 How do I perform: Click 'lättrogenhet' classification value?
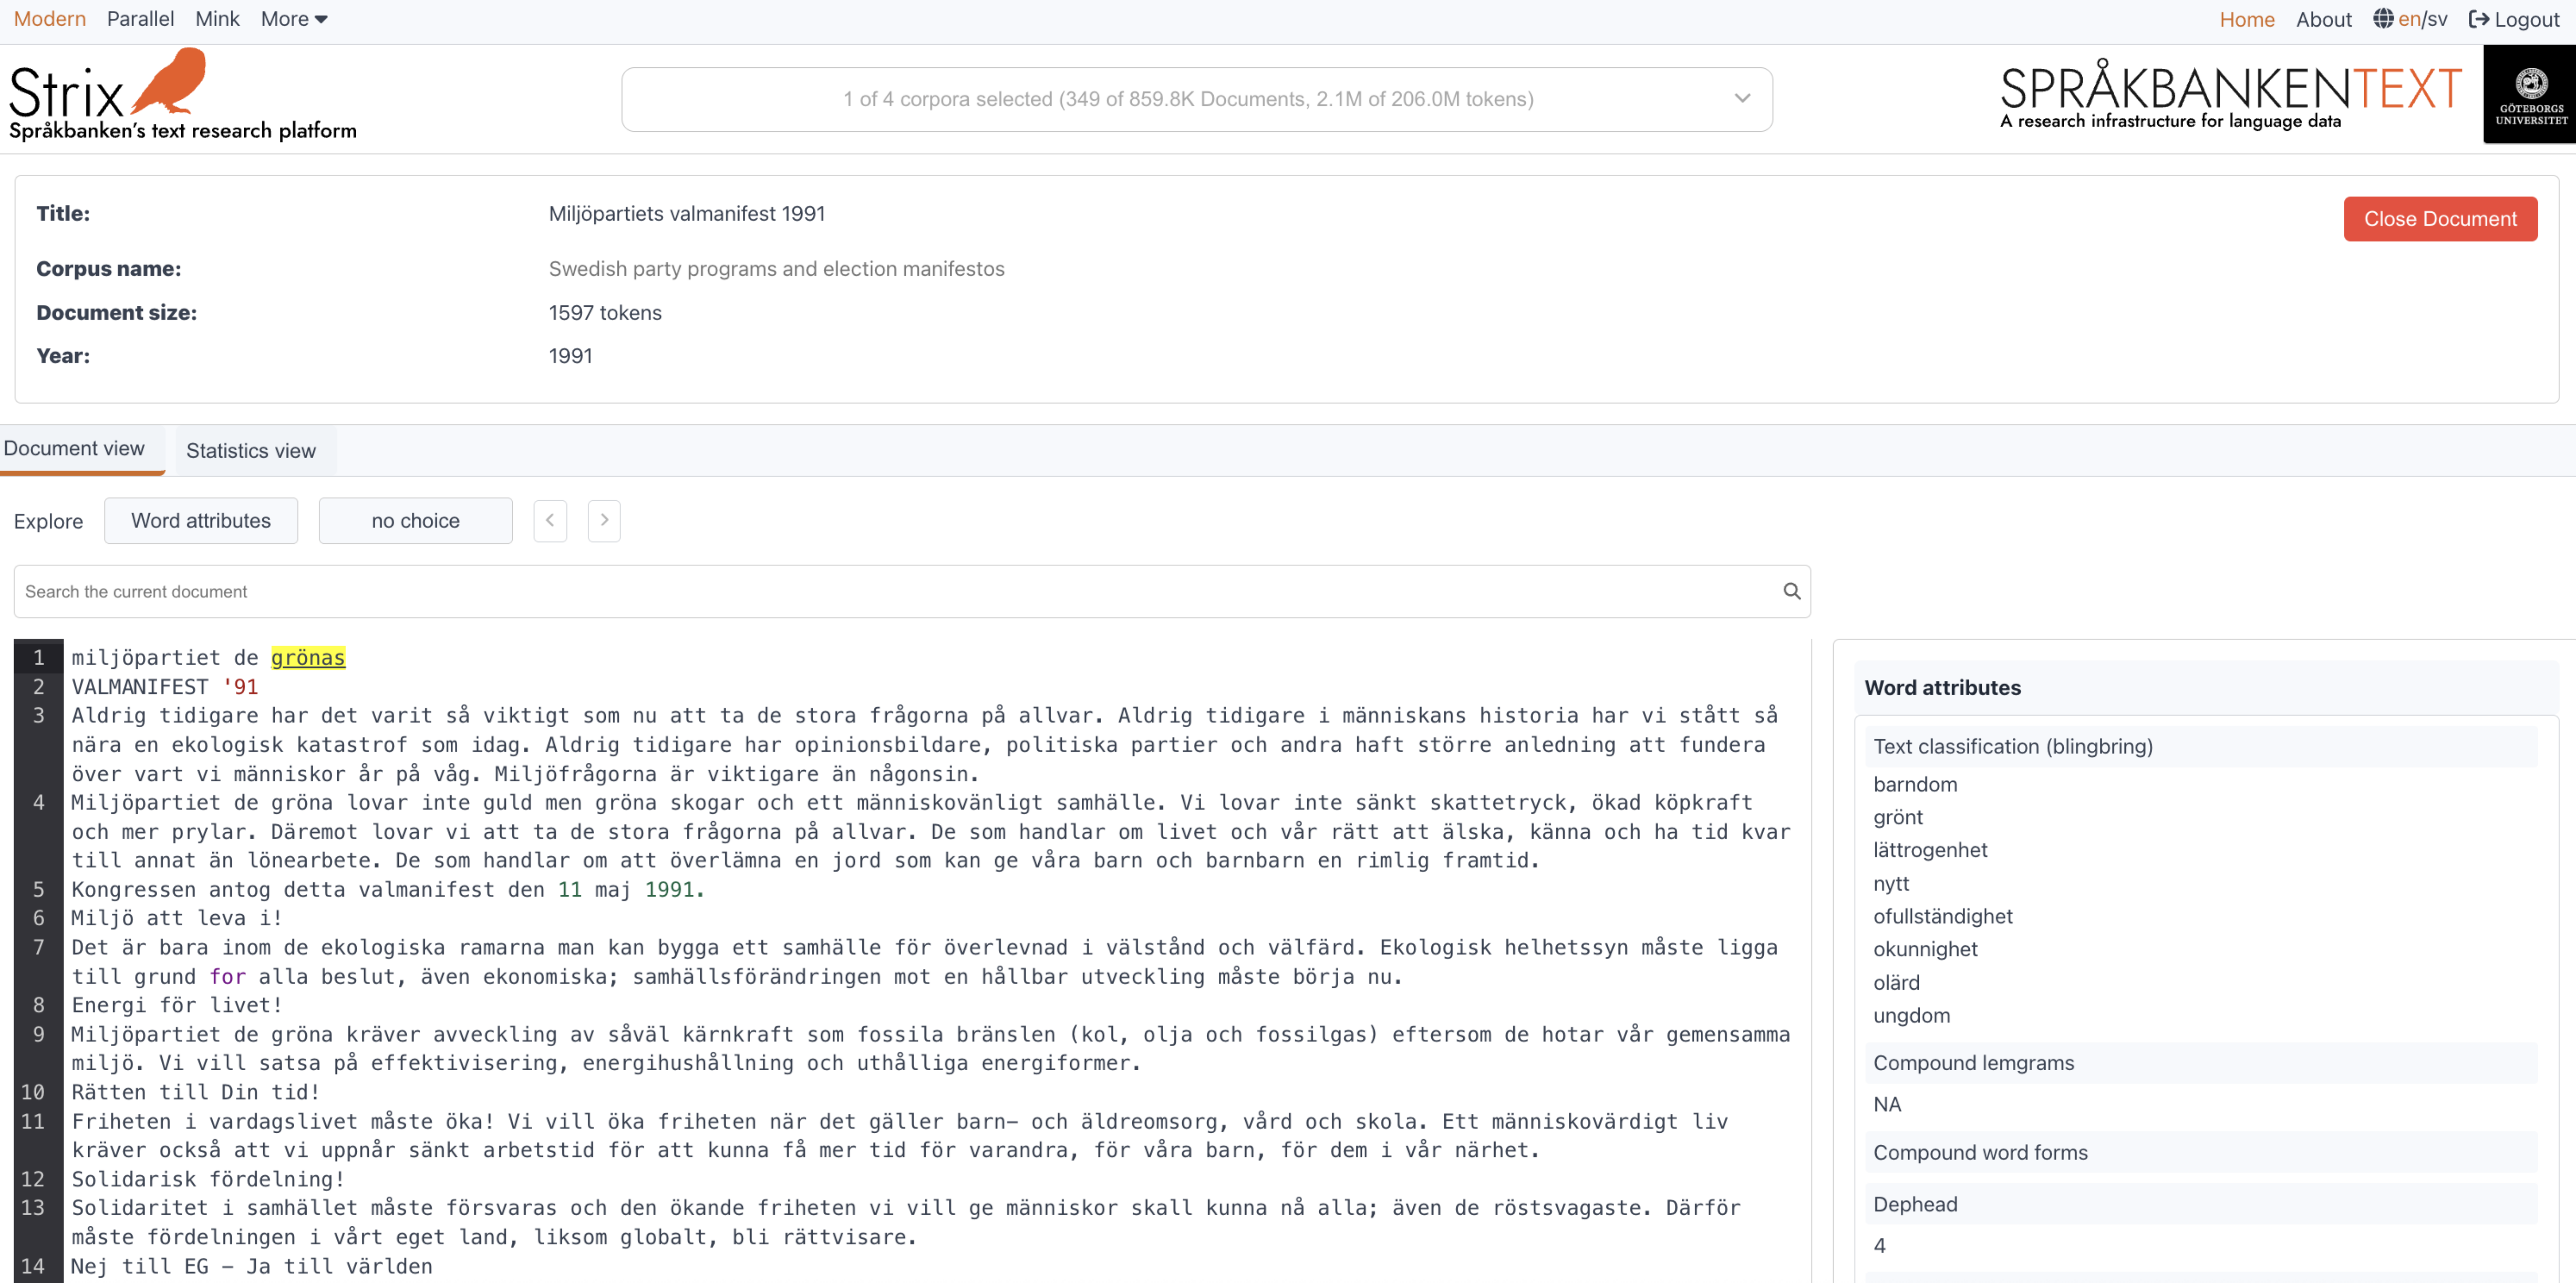click(x=1930, y=850)
